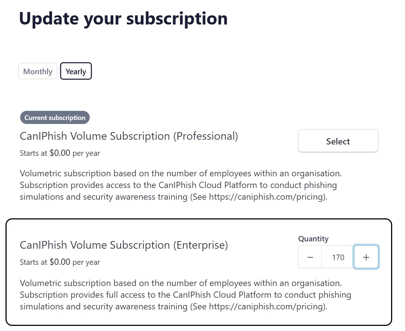405x331 pixels.
Task: Increase quantity with the plus icon
Action: tap(366, 257)
